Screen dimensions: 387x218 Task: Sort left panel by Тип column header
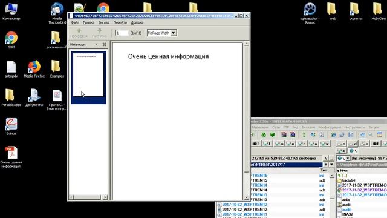pyautogui.click(x=324, y=170)
